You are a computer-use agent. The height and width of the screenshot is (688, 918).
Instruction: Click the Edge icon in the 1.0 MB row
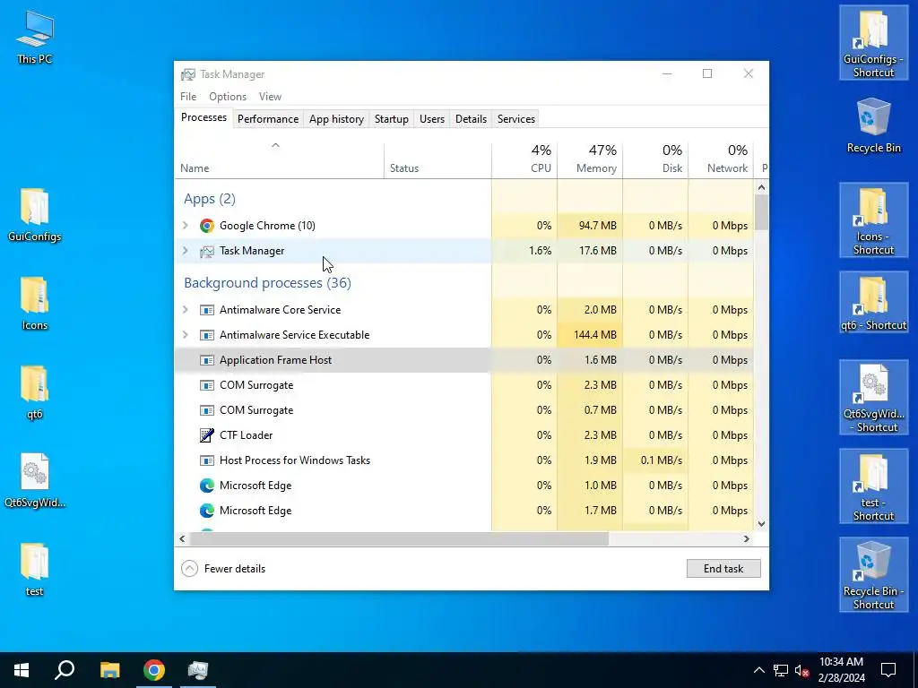(207, 486)
